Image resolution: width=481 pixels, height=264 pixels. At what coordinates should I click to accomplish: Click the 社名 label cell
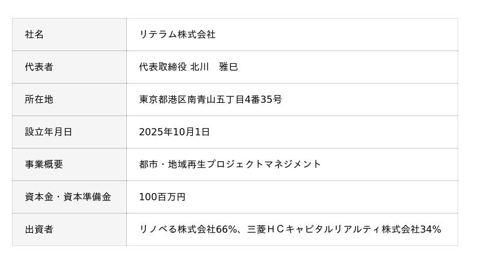pyautogui.click(x=34, y=35)
